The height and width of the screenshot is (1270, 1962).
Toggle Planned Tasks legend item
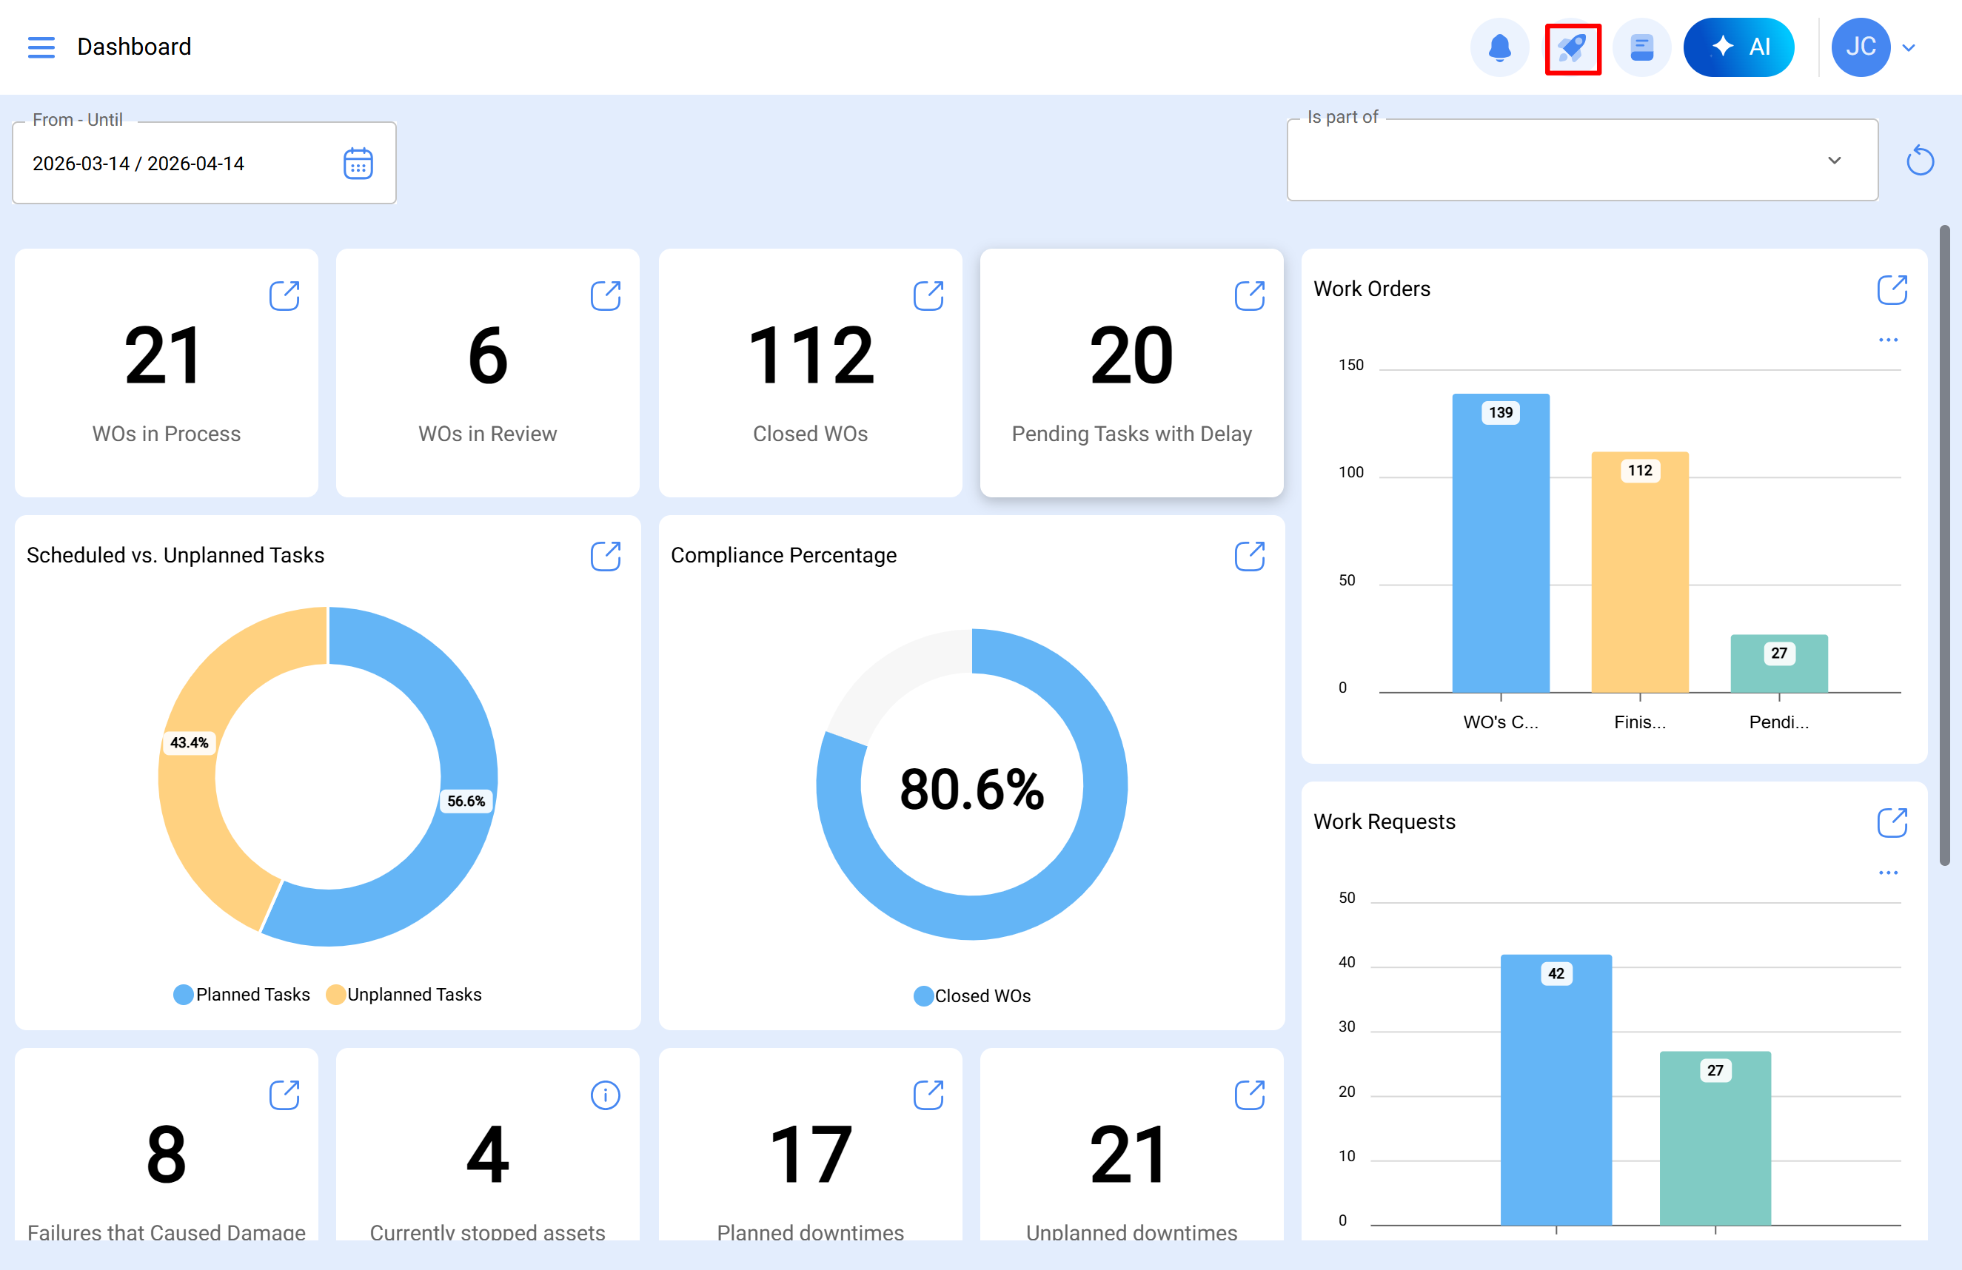[x=242, y=995]
